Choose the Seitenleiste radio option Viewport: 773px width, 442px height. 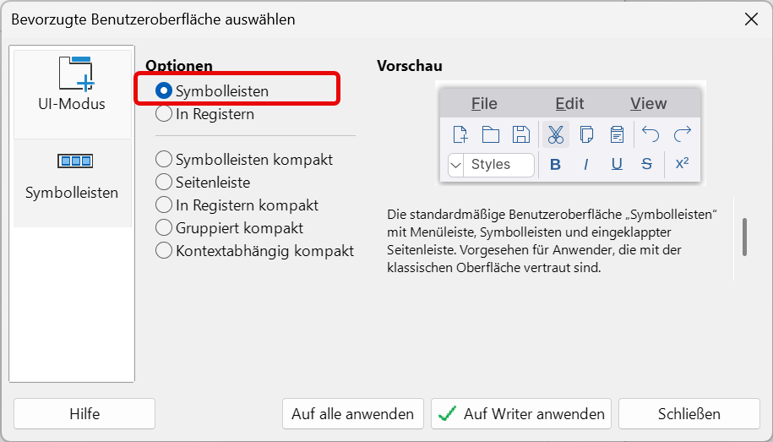coord(164,182)
